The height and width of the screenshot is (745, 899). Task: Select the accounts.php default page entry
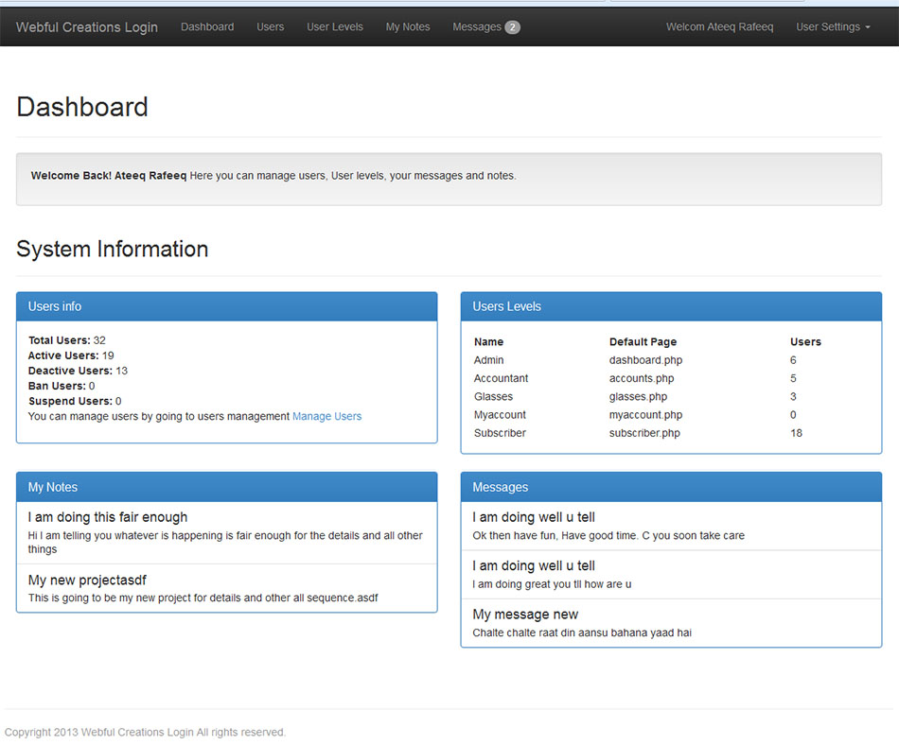pyautogui.click(x=642, y=378)
